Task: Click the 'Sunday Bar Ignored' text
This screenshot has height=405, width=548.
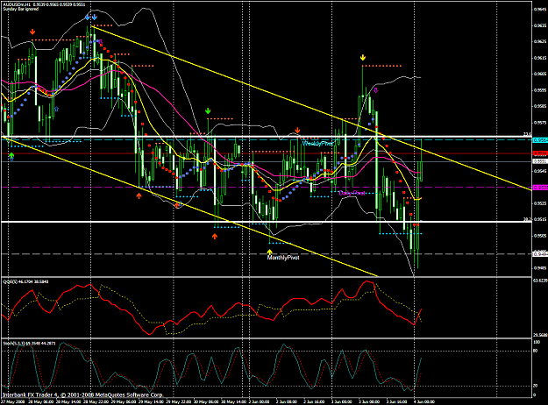Action: tap(21, 9)
